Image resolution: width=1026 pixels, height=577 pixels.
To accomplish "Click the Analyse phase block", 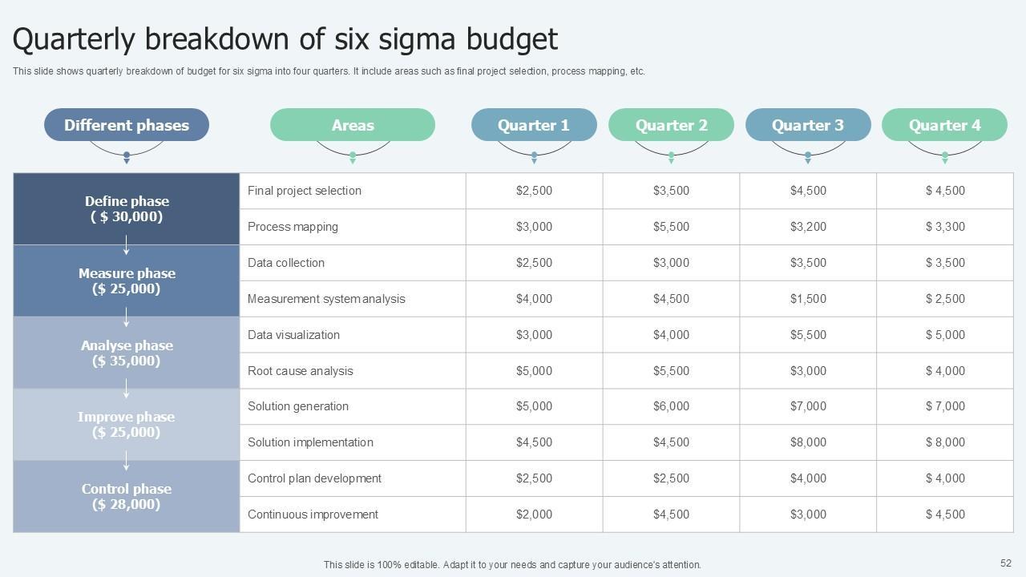I will click(x=127, y=353).
